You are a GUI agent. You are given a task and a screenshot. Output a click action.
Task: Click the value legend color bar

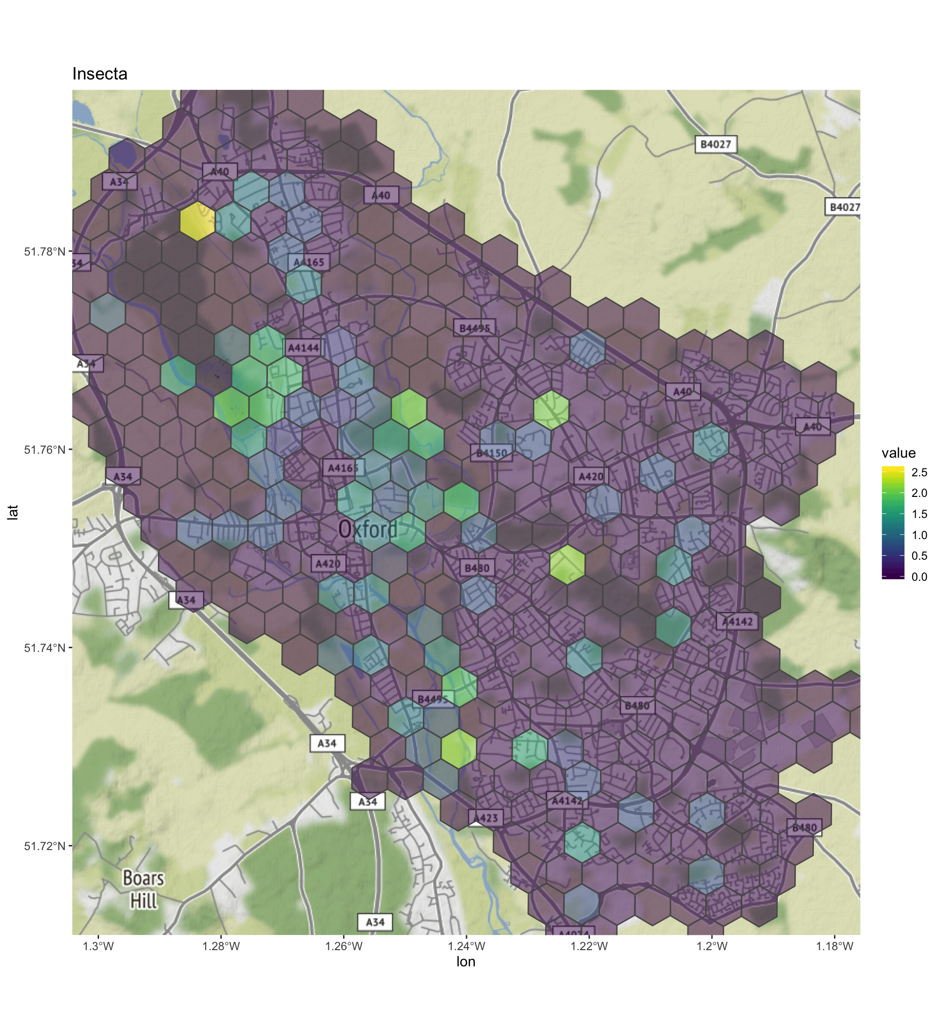892,522
